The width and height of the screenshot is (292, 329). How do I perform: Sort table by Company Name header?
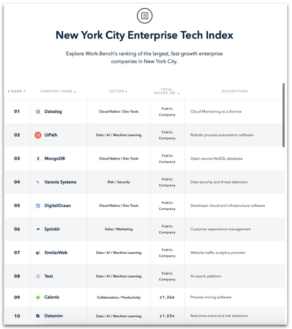58,91
